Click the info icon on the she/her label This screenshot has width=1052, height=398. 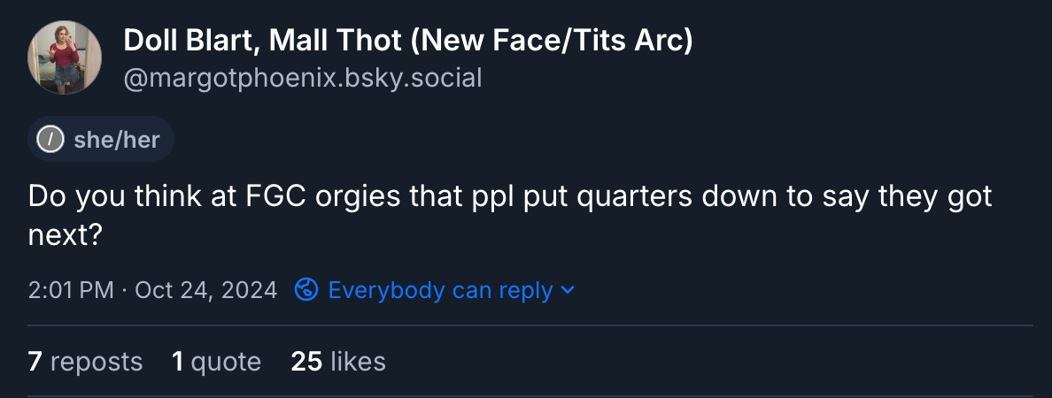pos(51,140)
